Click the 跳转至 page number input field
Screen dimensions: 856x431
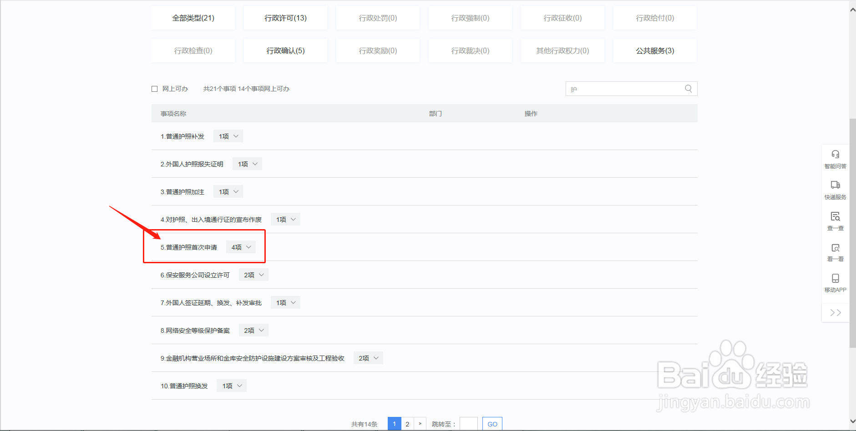click(x=469, y=423)
